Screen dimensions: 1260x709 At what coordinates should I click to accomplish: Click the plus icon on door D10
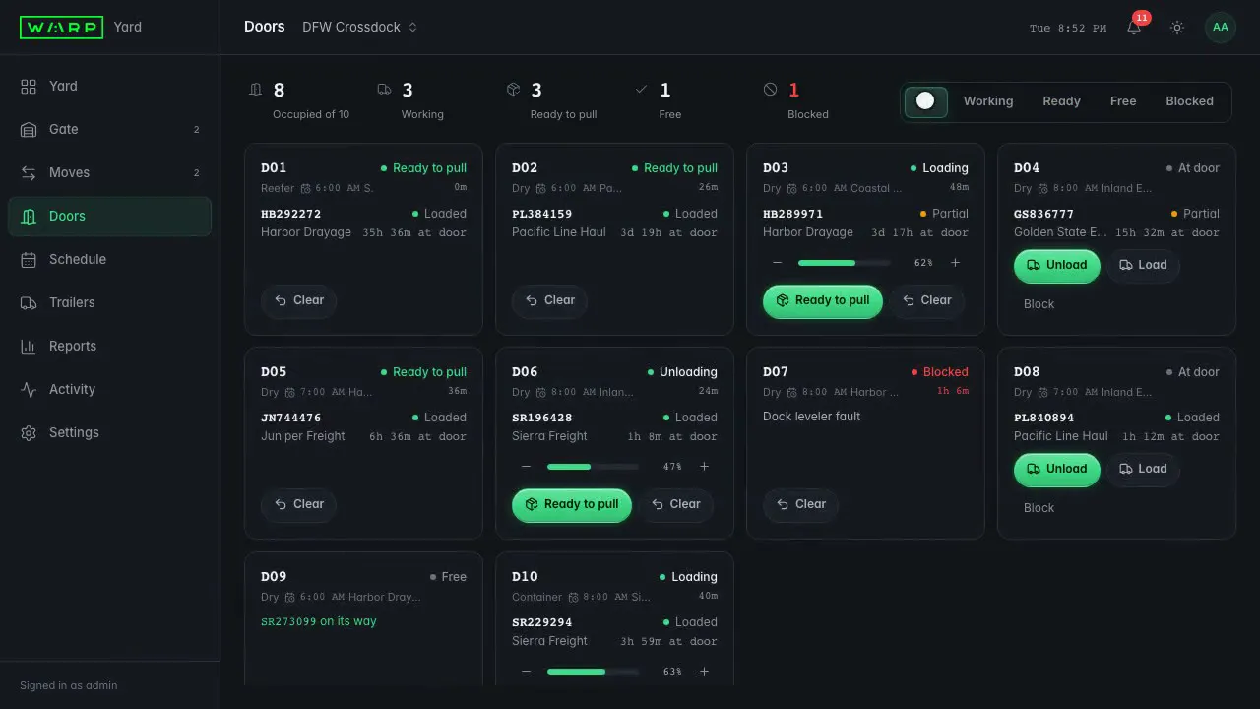[704, 672]
